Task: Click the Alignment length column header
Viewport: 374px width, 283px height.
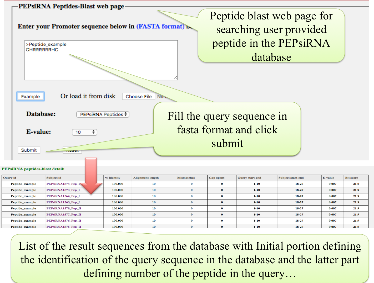Action: [x=146, y=178]
